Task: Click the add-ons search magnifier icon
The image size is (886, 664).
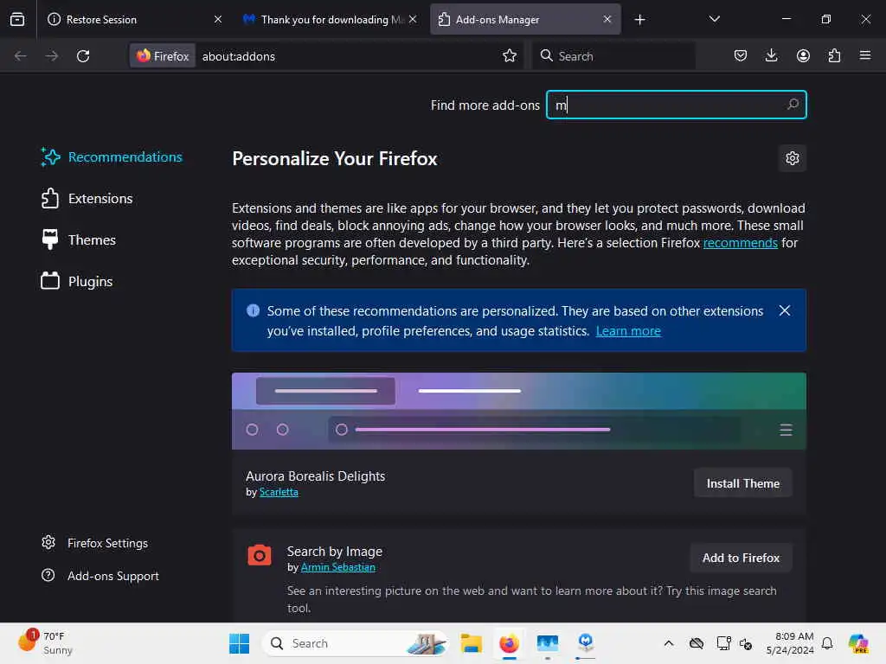Action: click(x=793, y=105)
